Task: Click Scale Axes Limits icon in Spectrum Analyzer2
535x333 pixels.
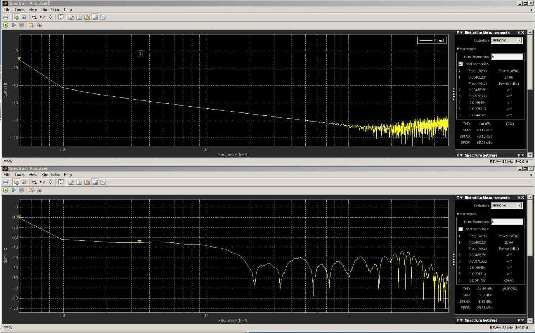Action: coord(61,17)
